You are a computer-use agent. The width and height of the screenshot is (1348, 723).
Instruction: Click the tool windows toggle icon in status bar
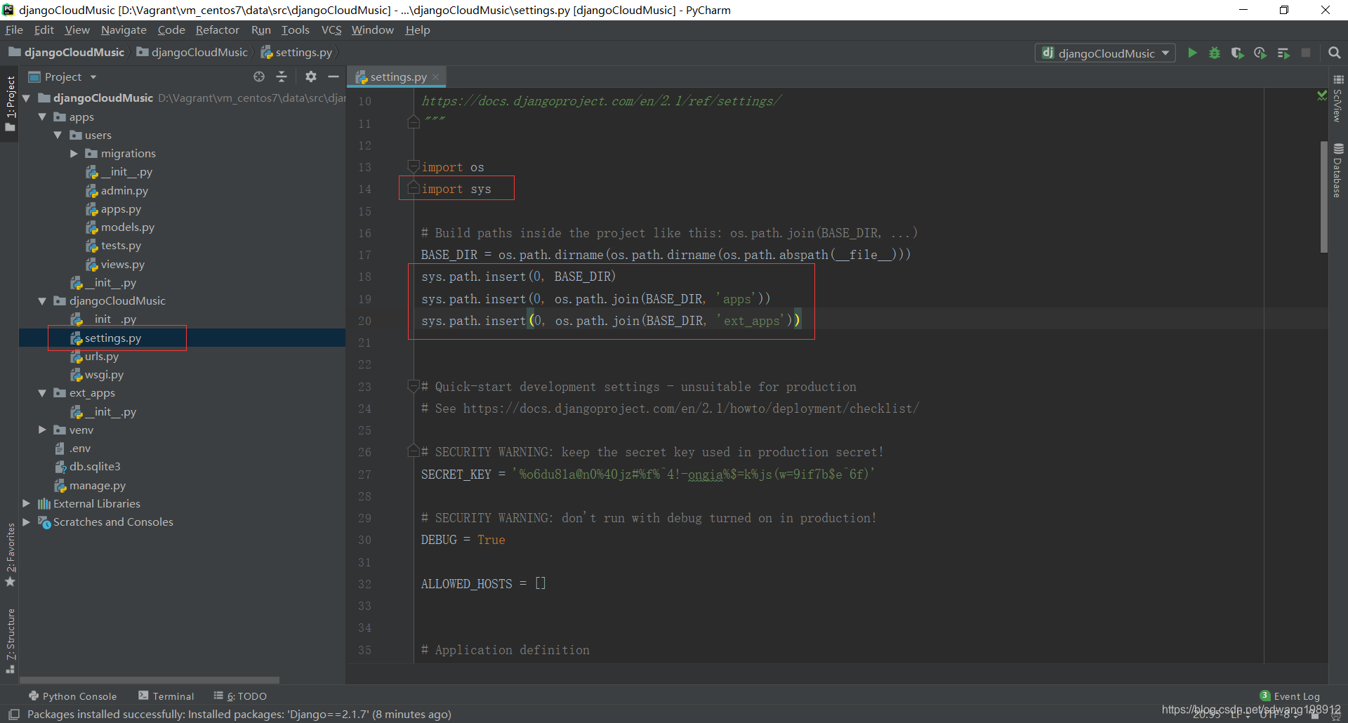coord(13,714)
